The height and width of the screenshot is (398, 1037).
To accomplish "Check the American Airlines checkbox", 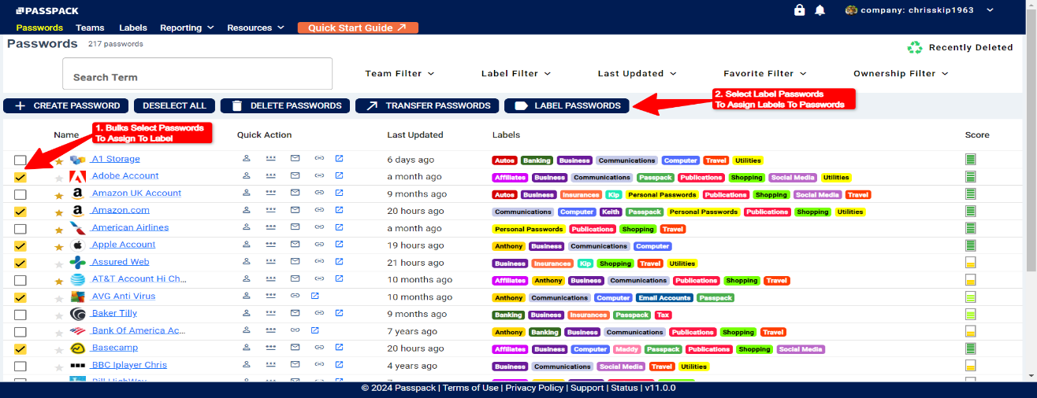I will (20, 229).
